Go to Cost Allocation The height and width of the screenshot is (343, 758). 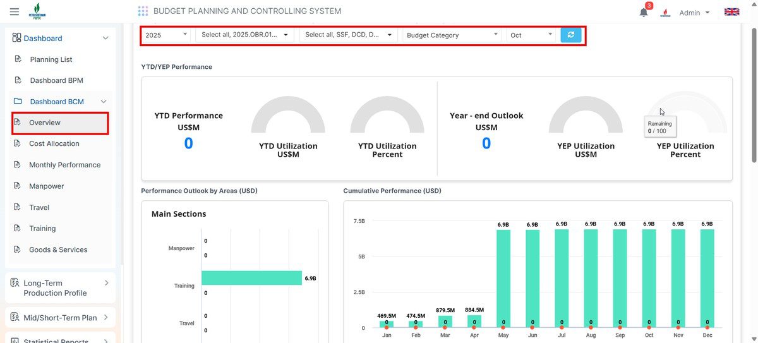(54, 143)
